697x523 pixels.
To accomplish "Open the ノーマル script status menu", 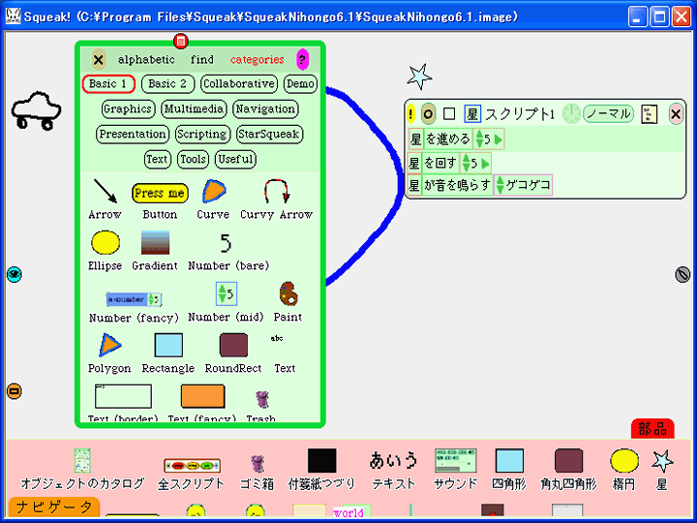I will pos(608,113).
